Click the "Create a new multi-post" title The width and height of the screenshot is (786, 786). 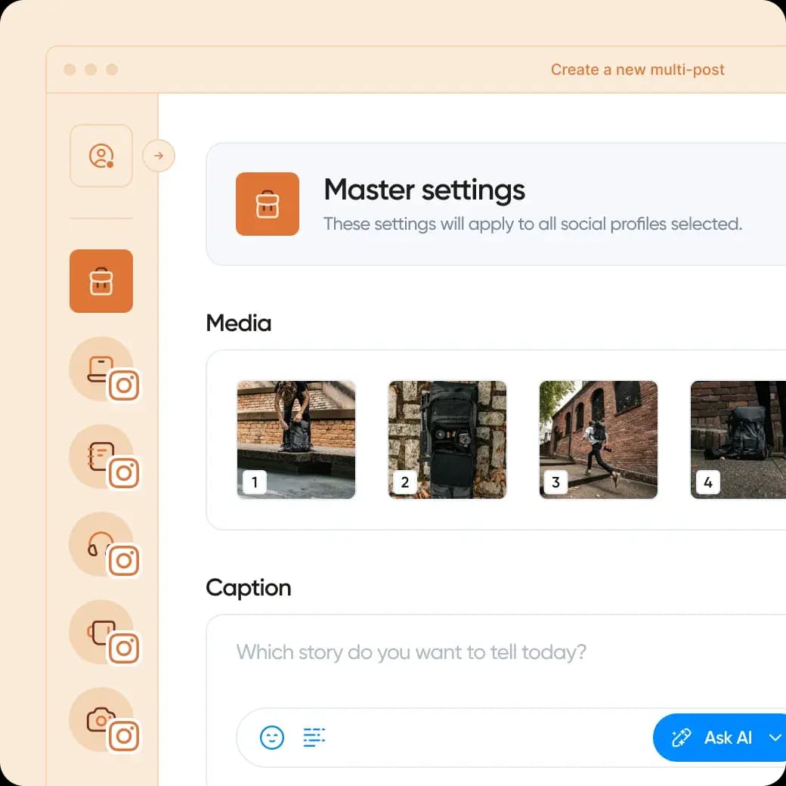[637, 70]
